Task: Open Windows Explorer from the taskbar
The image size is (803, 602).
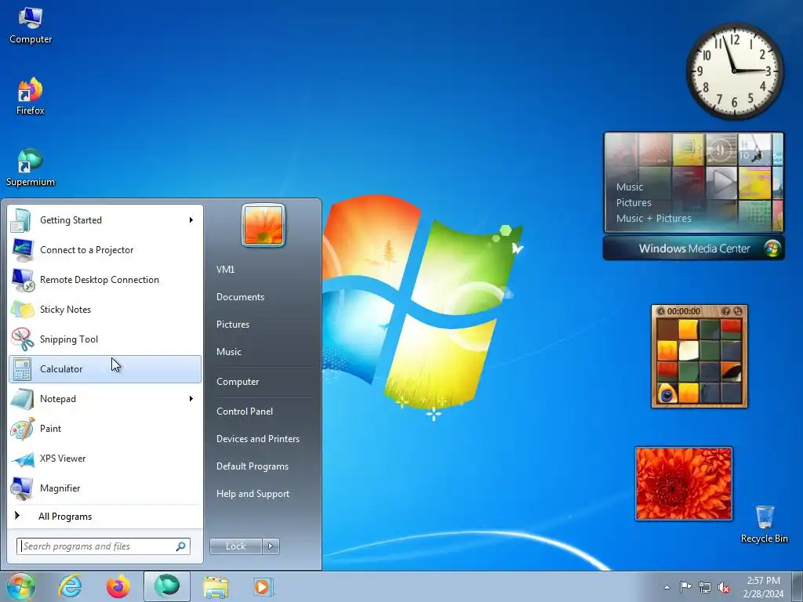Action: point(216,586)
